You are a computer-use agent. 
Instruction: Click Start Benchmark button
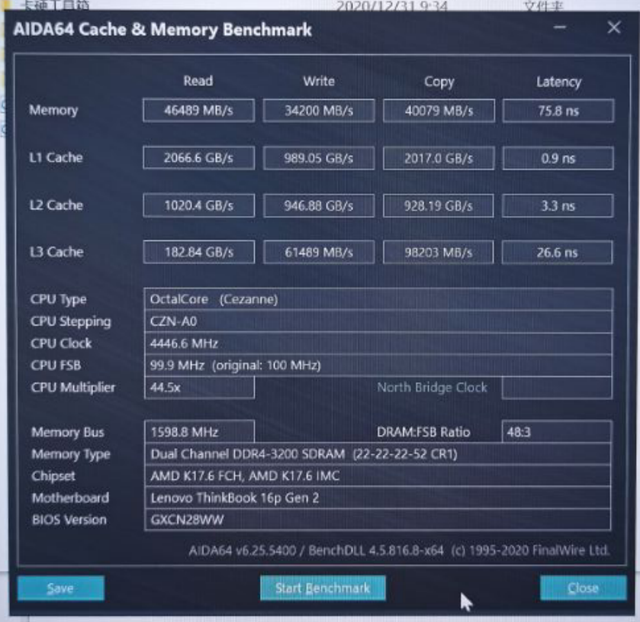tap(323, 588)
